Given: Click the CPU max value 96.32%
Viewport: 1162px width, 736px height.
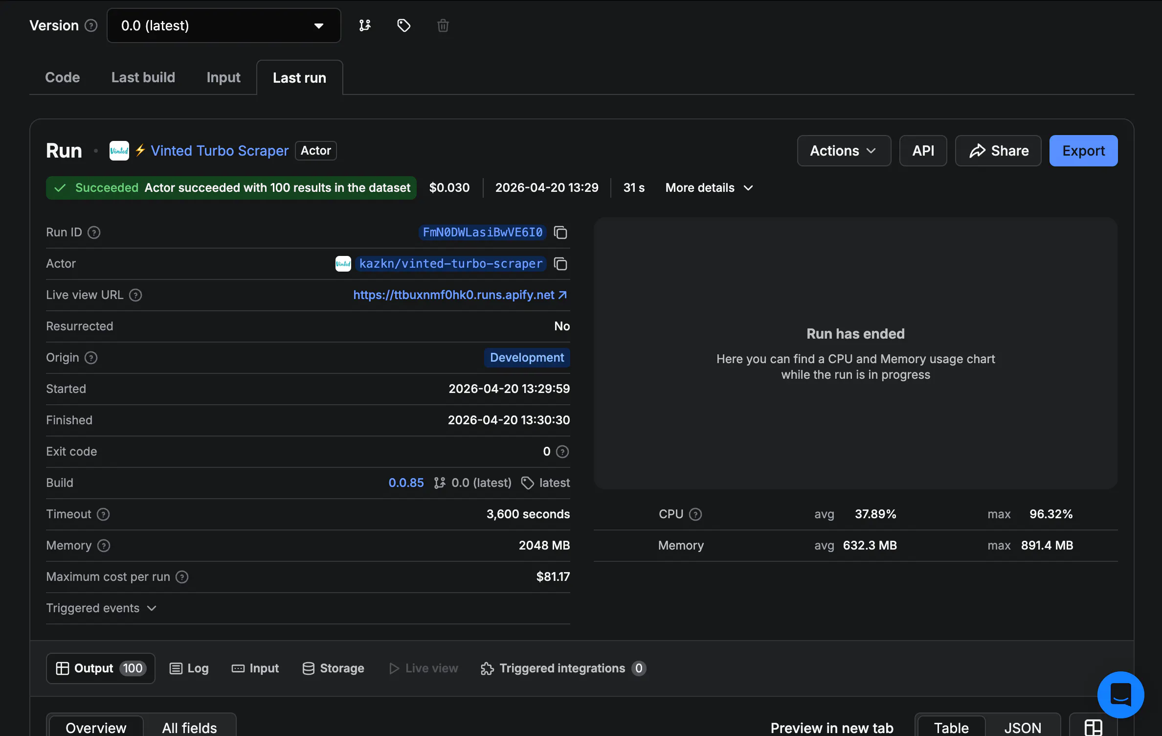Looking at the screenshot, I should (x=1051, y=514).
